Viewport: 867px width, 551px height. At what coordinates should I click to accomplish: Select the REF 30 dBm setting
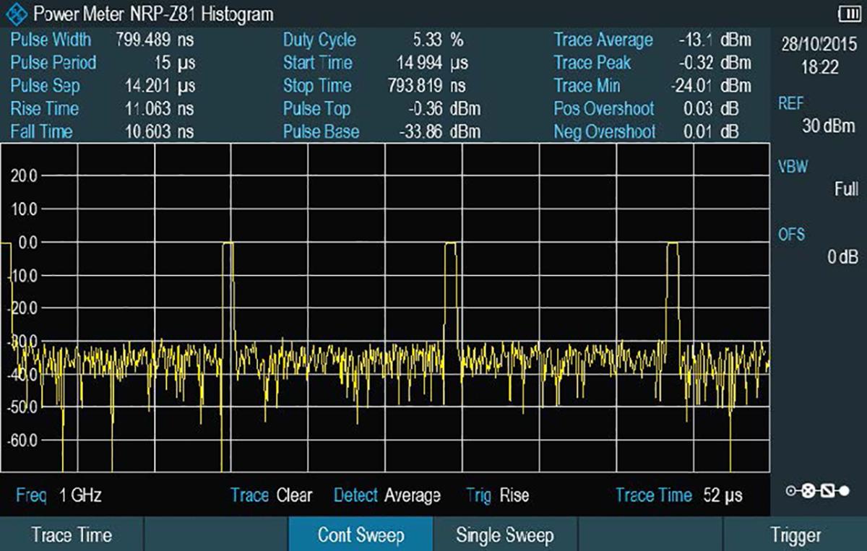tap(818, 115)
